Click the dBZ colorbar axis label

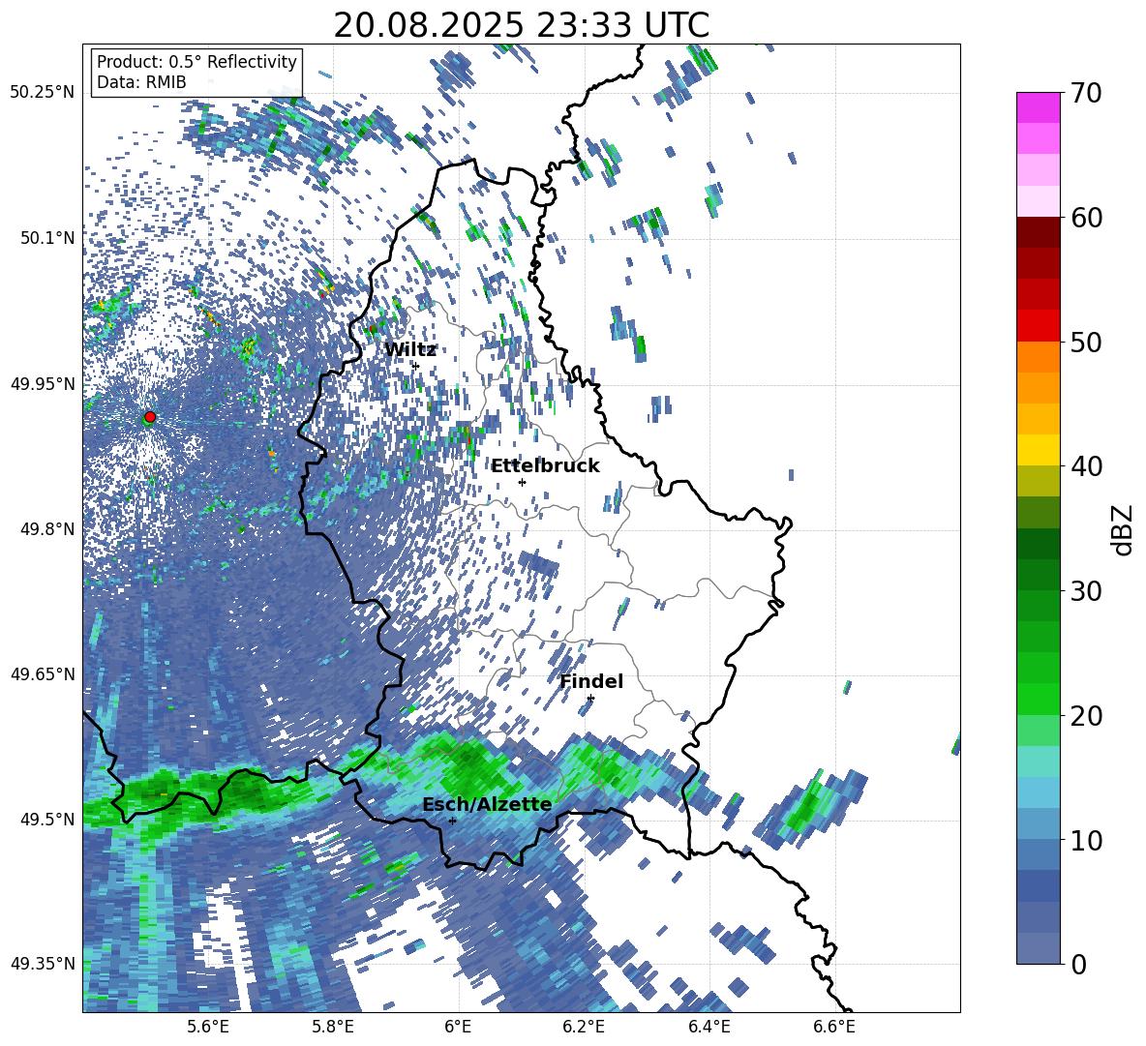[1124, 529]
